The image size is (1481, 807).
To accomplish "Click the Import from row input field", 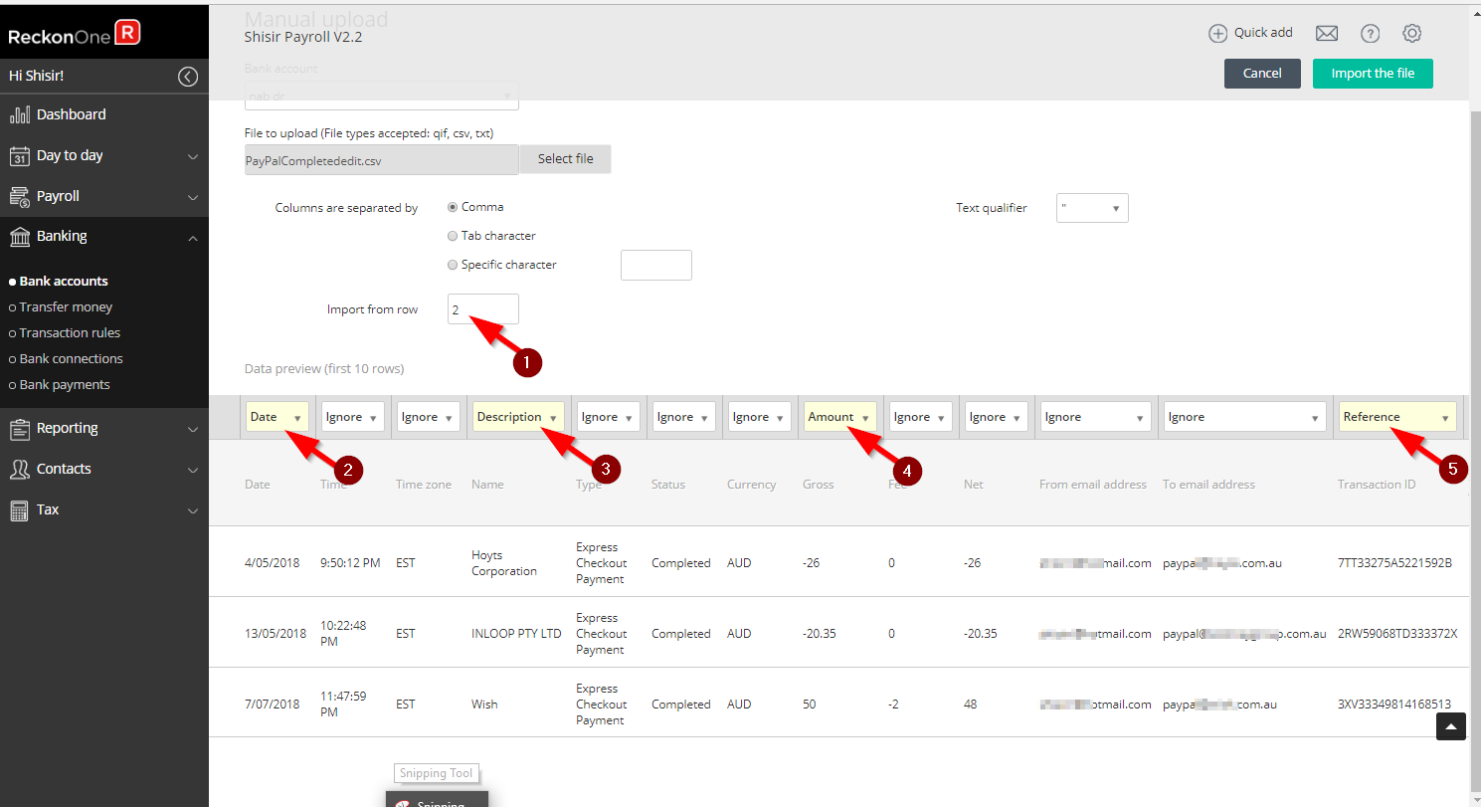I will click(483, 309).
